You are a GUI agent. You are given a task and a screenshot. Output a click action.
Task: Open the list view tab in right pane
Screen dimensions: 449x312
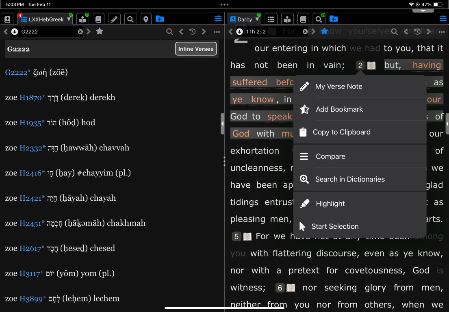(x=271, y=19)
